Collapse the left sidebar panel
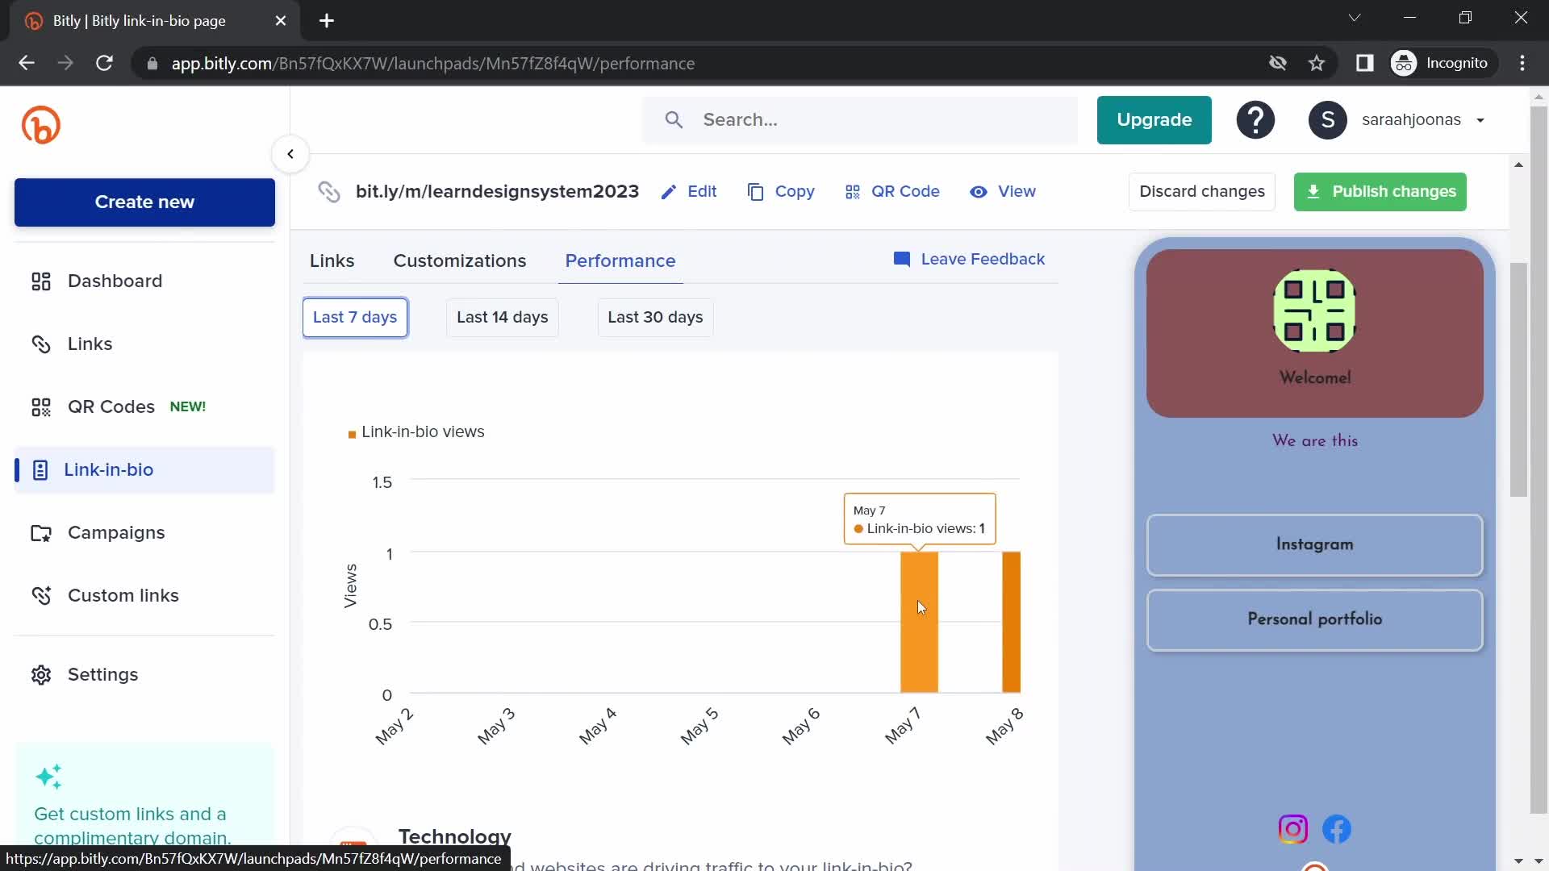 [290, 154]
